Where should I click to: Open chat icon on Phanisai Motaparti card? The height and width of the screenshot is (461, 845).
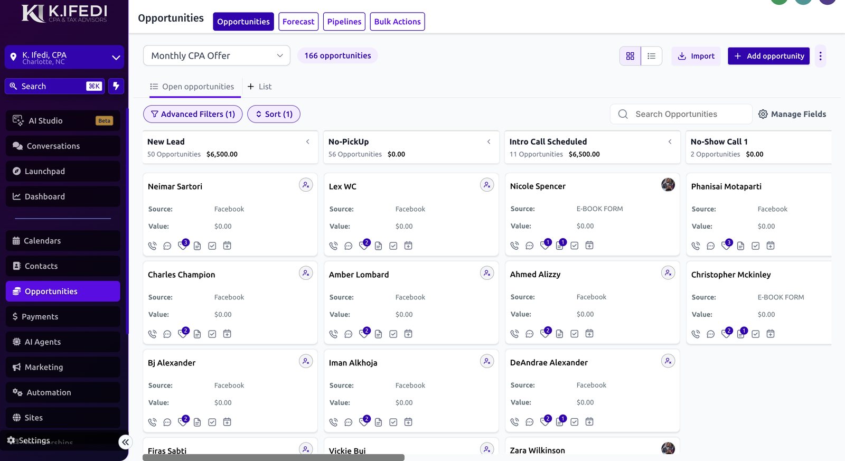pos(711,246)
